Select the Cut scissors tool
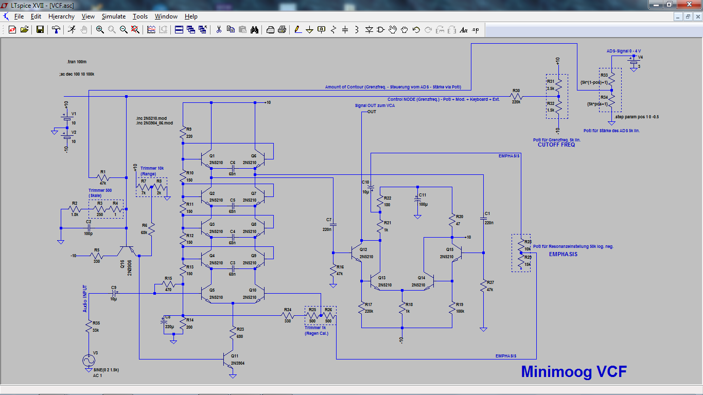This screenshot has height=395, width=703. [218, 30]
